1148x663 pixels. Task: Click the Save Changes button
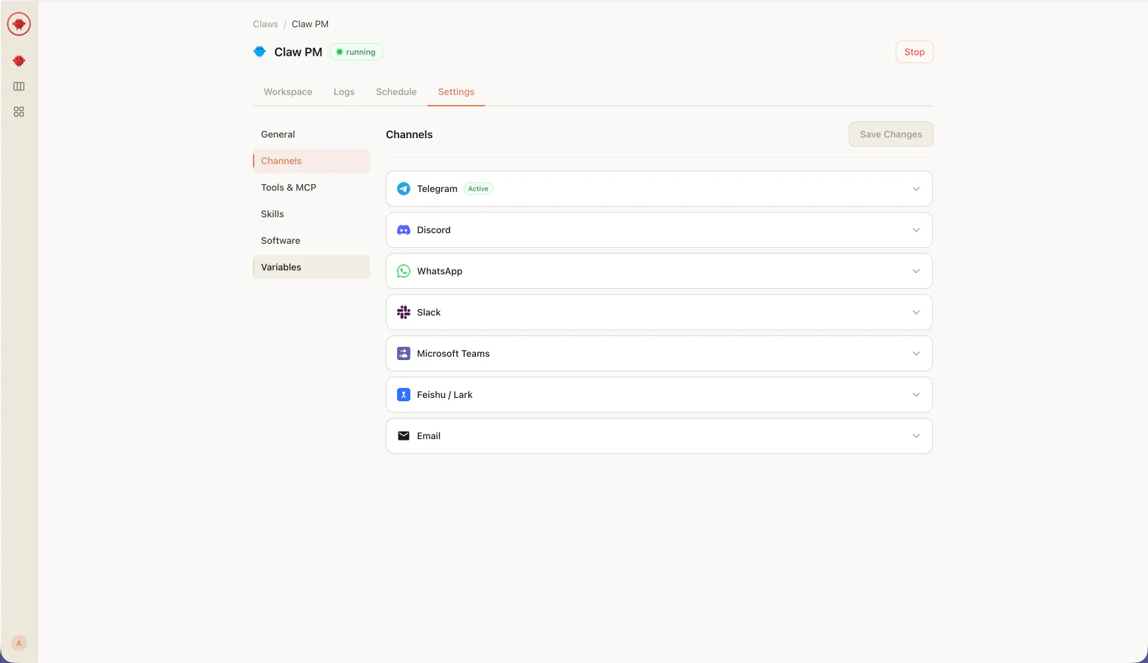point(891,134)
